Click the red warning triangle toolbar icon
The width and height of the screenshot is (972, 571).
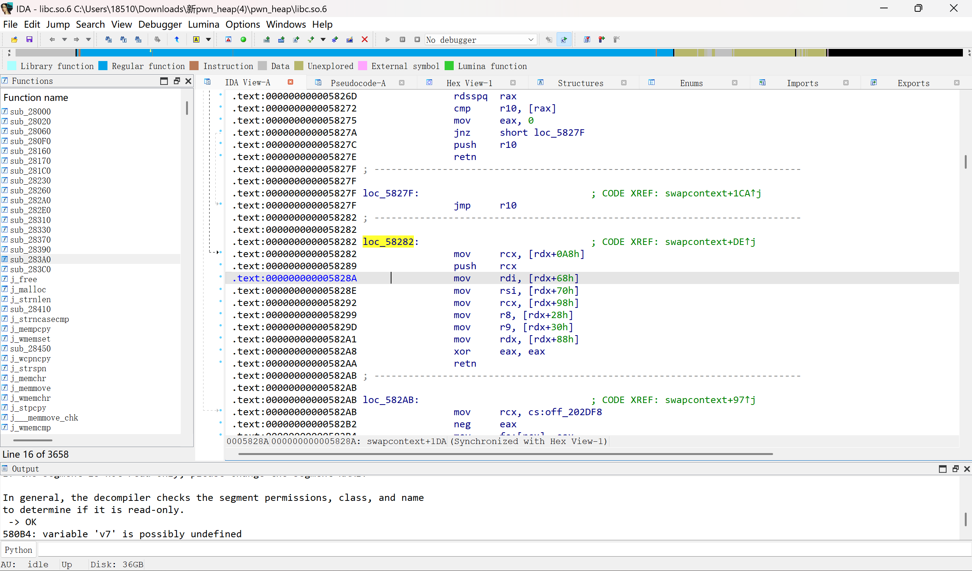(228, 39)
